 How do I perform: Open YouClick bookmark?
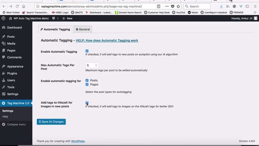point(179,13)
